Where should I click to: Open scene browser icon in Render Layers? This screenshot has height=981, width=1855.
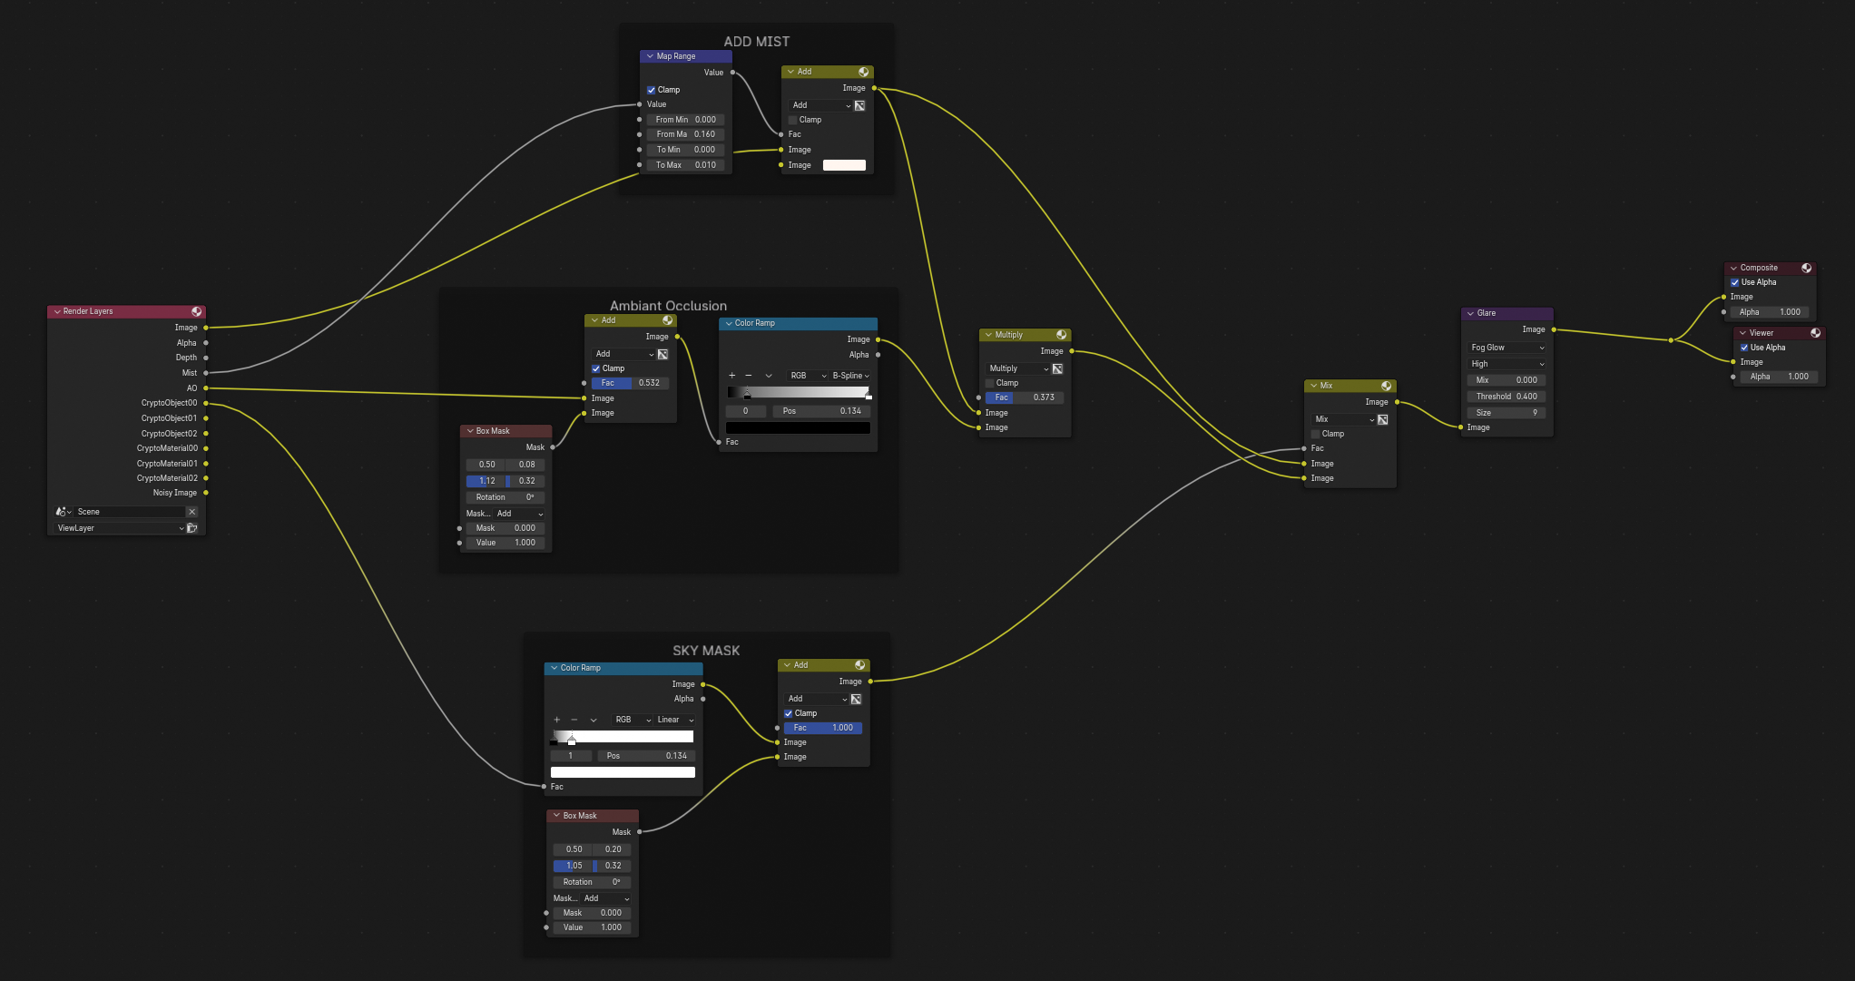tap(64, 512)
